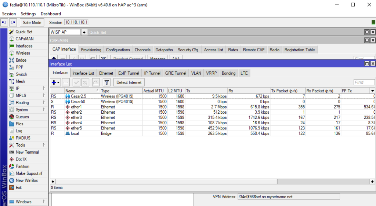The image size is (376, 206).
Task: Open the add interface dropdown (plus)
Action: (x=56, y=82)
